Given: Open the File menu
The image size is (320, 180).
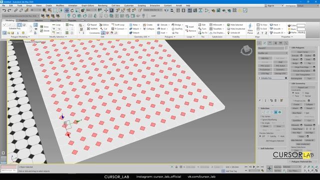Looking at the screenshot, I should (x=3, y=5).
